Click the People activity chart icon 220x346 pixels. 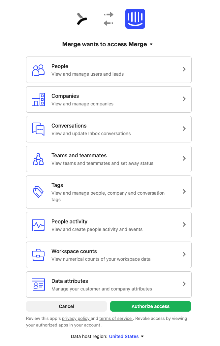pyautogui.click(x=38, y=225)
